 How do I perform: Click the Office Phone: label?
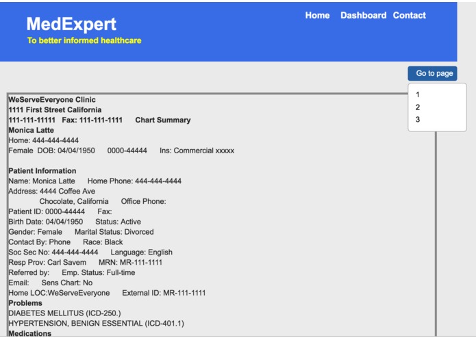(144, 201)
